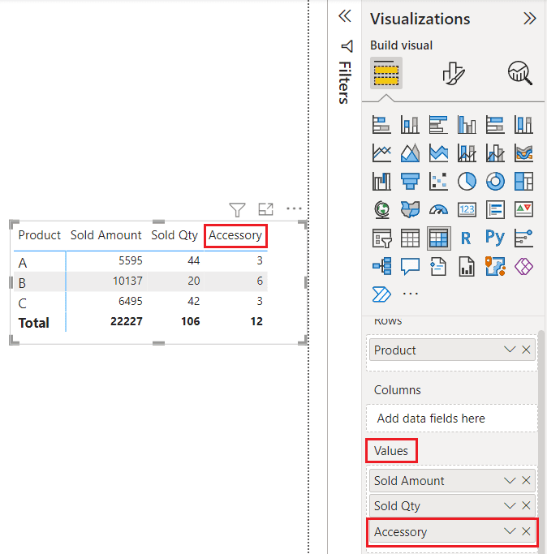Select the Decomposition tree visual

click(x=381, y=266)
